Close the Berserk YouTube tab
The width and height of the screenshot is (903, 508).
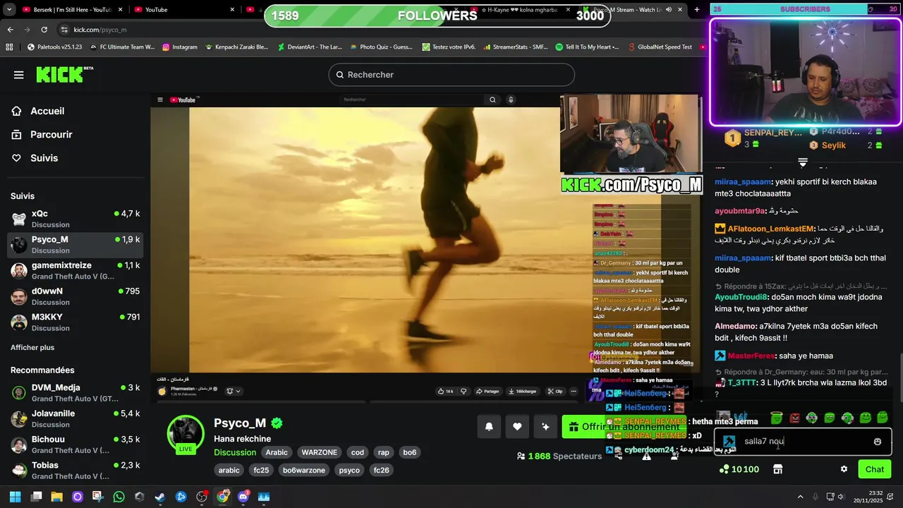(120, 10)
